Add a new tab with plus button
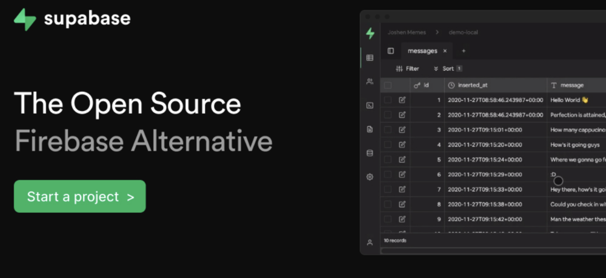 pyautogui.click(x=464, y=51)
